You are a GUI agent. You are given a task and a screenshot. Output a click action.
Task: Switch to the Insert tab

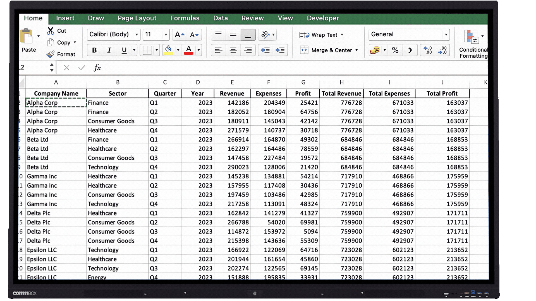65,18
